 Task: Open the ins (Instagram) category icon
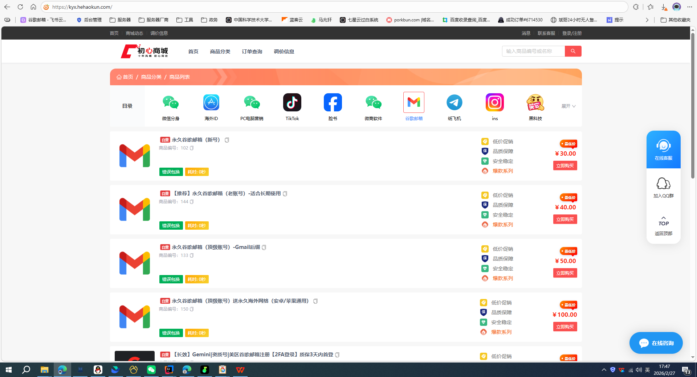coord(494,103)
